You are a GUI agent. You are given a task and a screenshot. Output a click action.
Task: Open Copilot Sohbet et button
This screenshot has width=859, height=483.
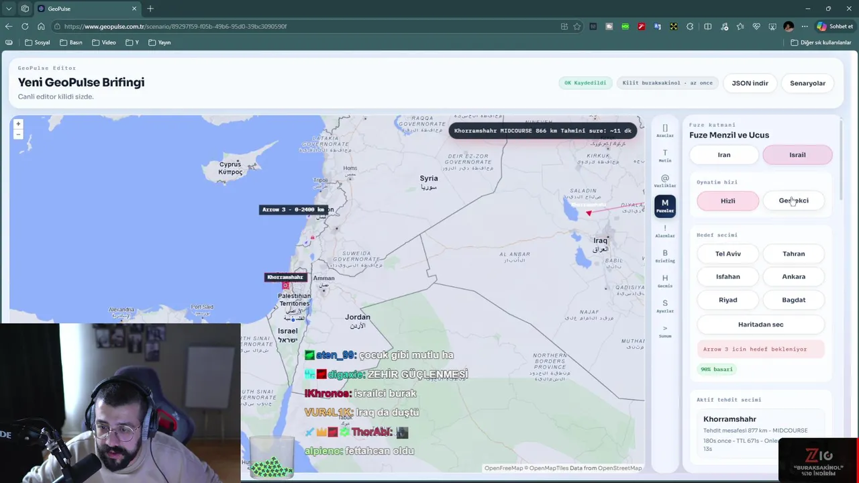[835, 26]
